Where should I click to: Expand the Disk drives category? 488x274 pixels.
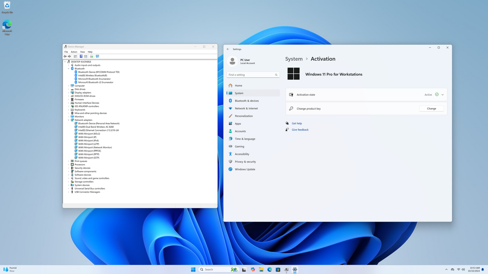coord(69,89)
